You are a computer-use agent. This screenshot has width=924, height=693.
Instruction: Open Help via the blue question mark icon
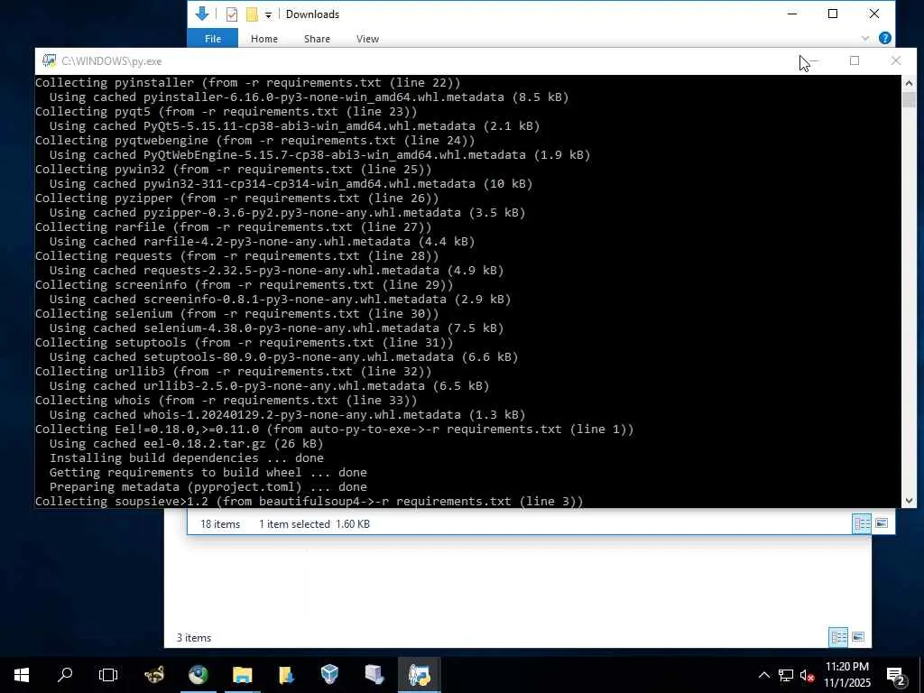[x=884, y=38]
